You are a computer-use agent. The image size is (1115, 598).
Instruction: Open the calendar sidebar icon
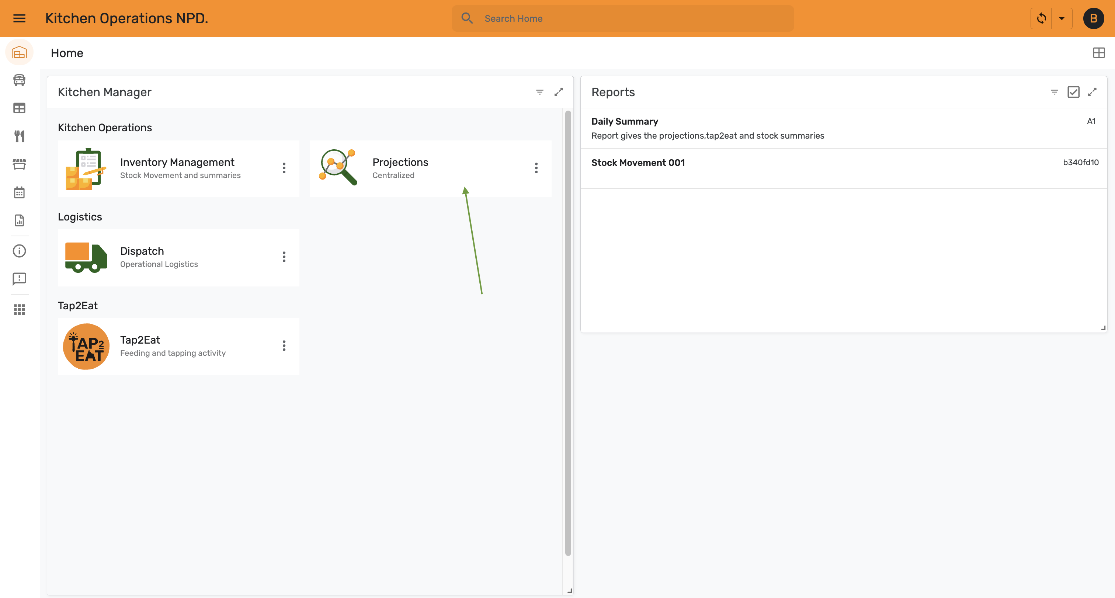click(x=19, y=192)
